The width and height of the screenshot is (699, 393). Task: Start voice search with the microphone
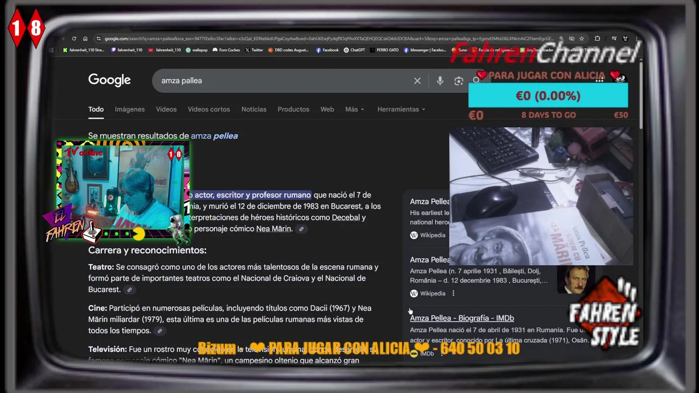pyautogui.click(x=440, y=81)
